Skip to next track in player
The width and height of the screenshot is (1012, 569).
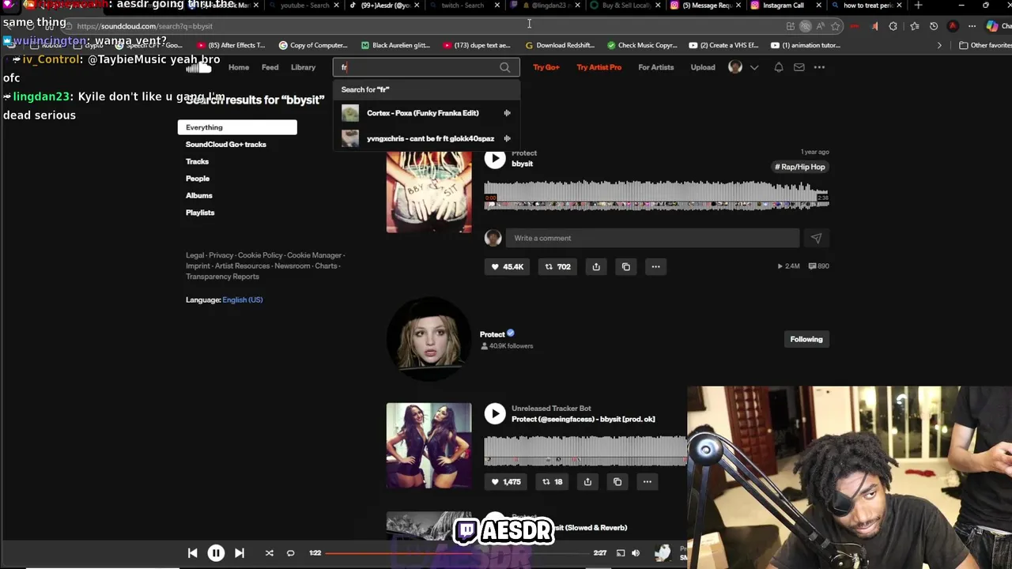click(x=240, y=553)
